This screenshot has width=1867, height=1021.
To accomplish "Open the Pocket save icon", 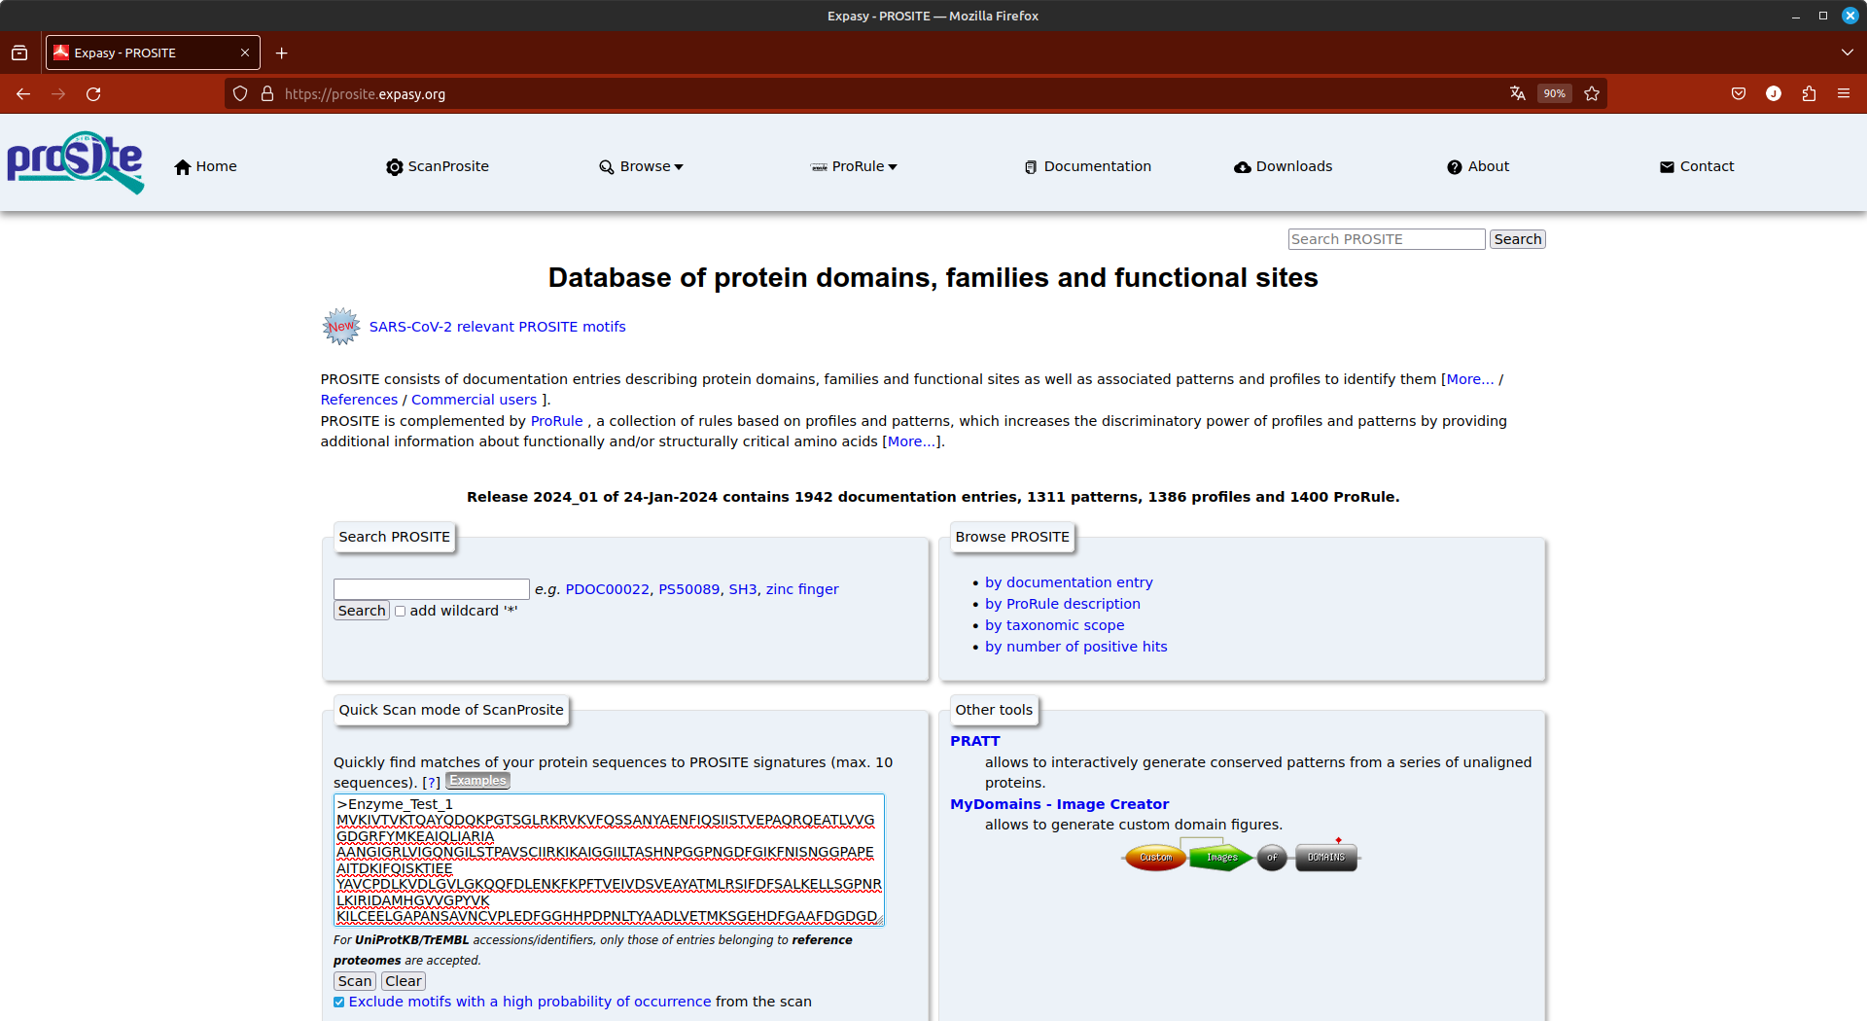I will point(1739,93).
